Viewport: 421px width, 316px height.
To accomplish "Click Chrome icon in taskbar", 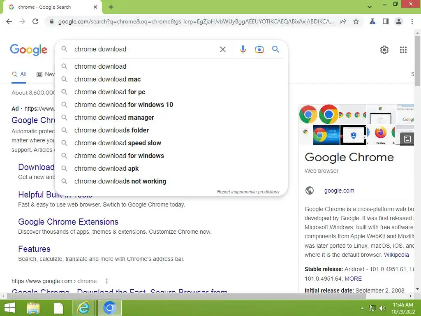I will click(x=109, y=308).
